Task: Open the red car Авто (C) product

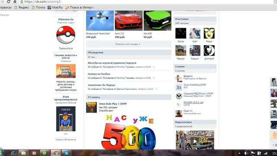Action: click(x=129, y=20)
